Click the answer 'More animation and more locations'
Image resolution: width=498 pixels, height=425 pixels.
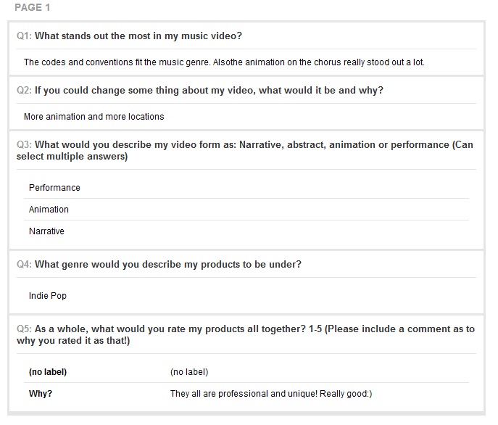pos(94,117)
